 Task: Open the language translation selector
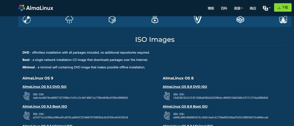coord(266,8)
